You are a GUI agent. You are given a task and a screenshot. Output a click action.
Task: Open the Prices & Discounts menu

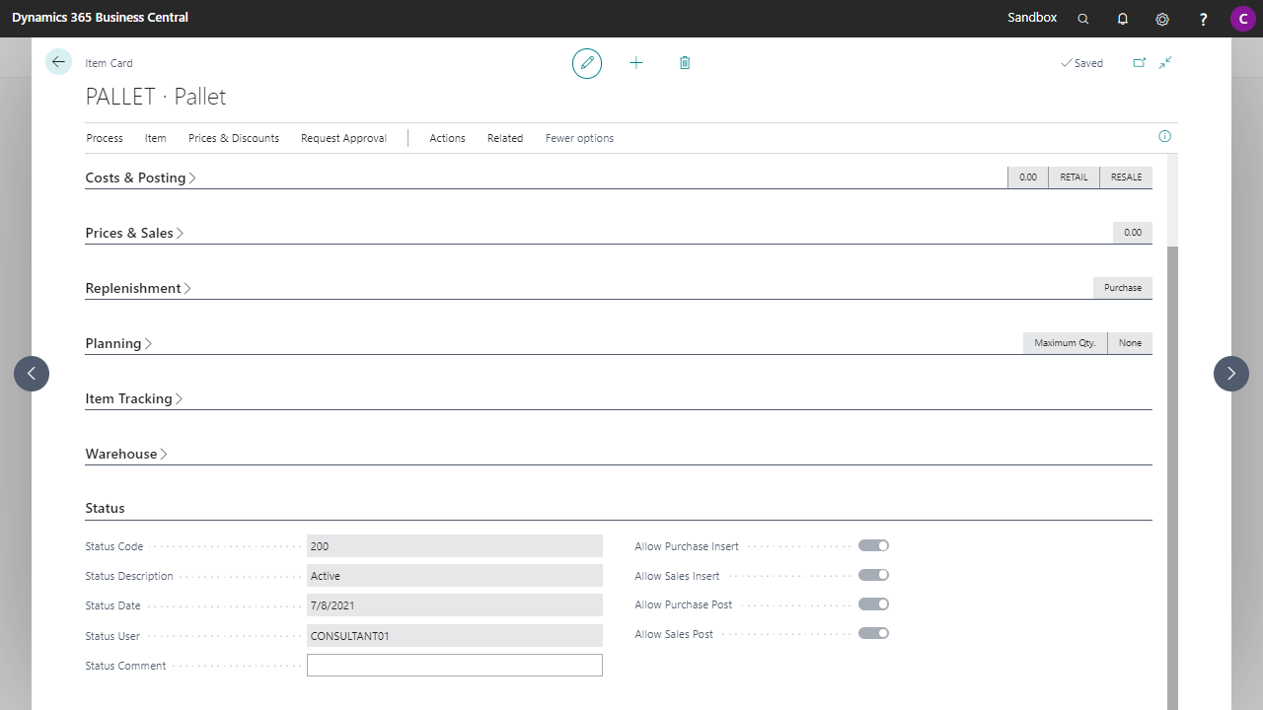[234, 138]
